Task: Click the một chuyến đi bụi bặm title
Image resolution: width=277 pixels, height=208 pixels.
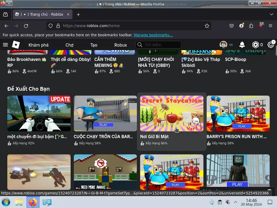Action: 37,136
